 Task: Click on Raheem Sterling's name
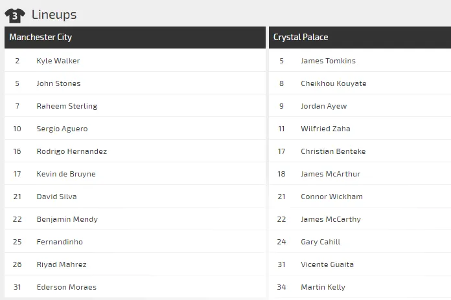pos(67,106)
